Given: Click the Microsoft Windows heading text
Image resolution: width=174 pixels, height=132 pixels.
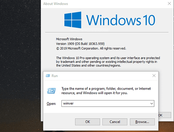Looking at the screenshot, I should pos(69,39).
